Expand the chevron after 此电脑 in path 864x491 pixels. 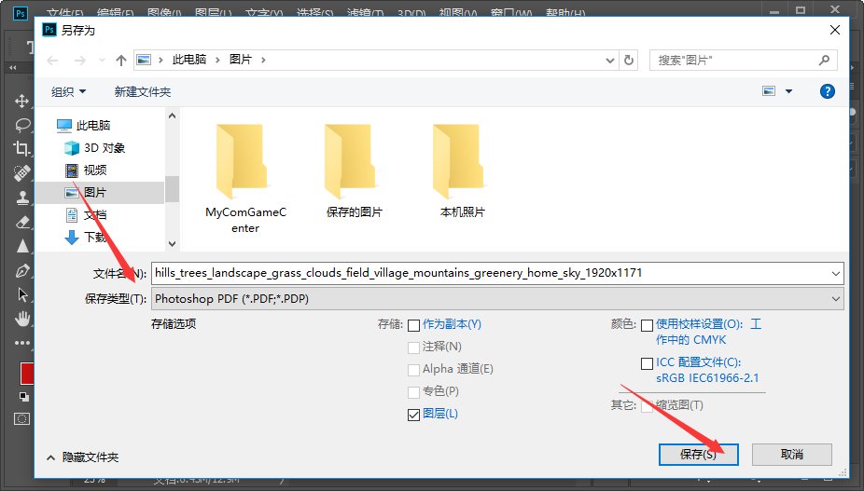click(x=217, y=60)
